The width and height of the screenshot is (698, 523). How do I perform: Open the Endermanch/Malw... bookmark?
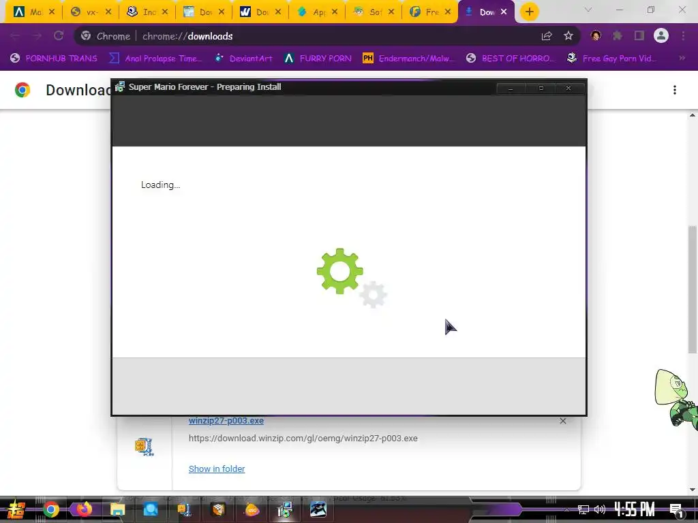[408, 59]
